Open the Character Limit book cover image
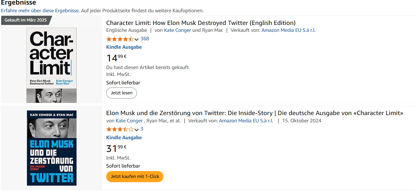415x191 pixels. pyautogui.click(x=52, y=65)
